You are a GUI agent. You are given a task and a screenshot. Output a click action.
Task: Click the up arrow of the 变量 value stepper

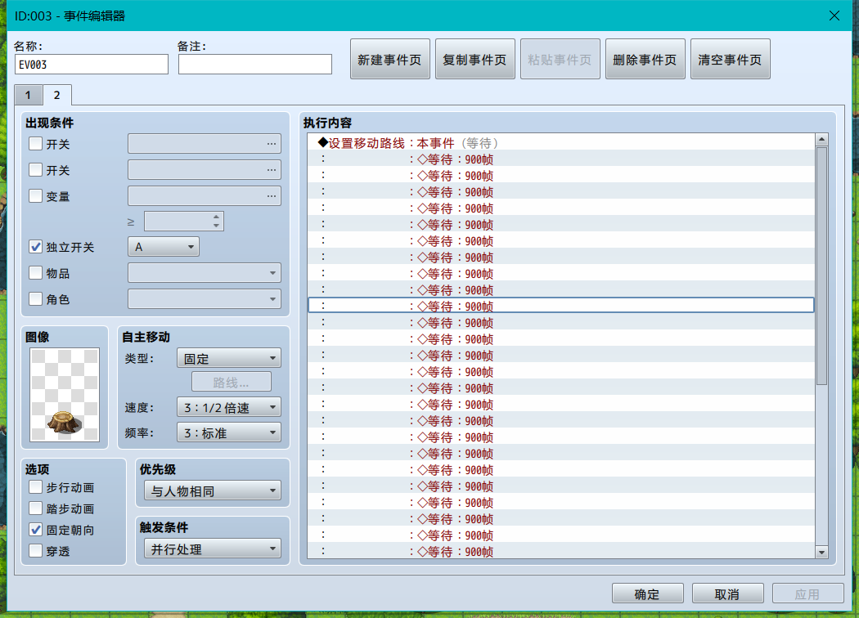pos(217,217)
